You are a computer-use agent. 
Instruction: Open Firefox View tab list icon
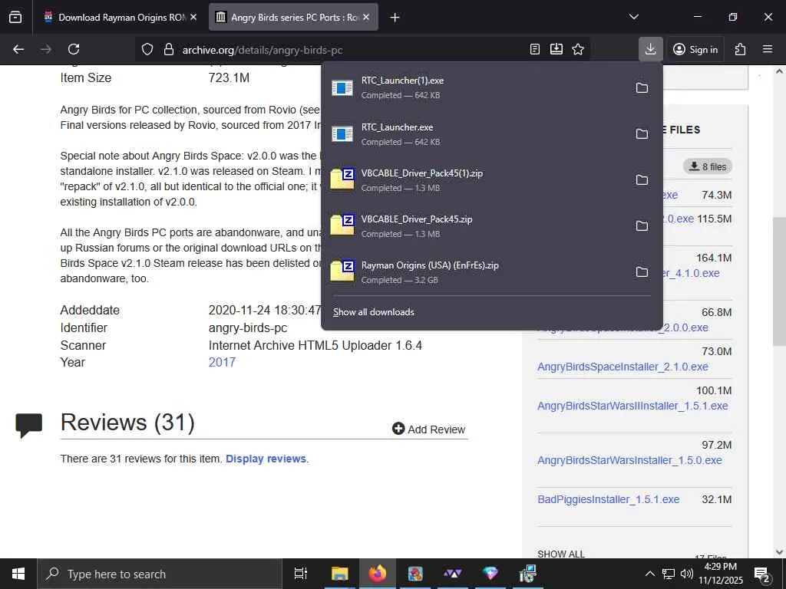[x=15, y=17]
